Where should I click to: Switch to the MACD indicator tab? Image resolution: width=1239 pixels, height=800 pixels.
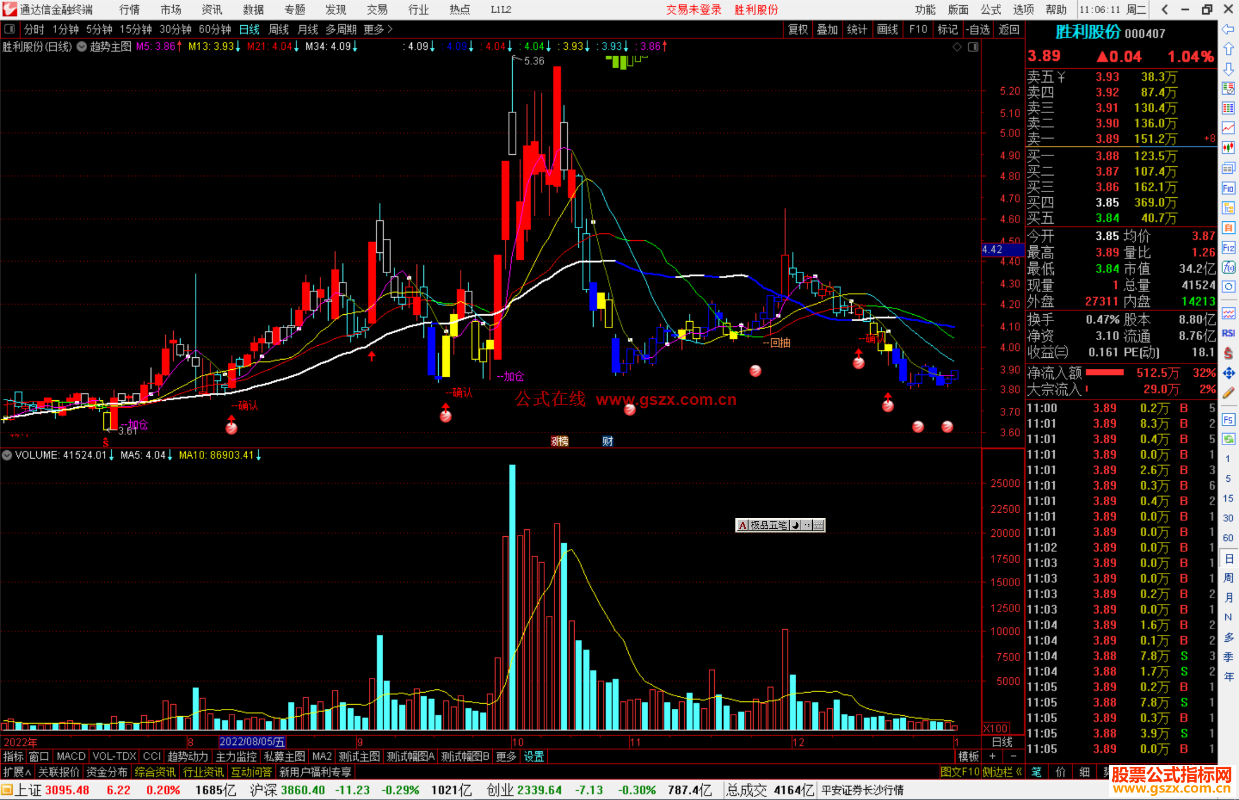[71, 756]
